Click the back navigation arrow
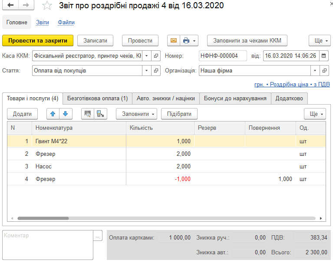333x263 pixels. point(10,5)
